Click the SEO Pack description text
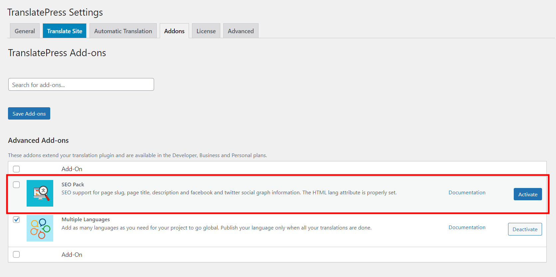The image size is (556, 277). pyautogui.click(x=229, y=193)
